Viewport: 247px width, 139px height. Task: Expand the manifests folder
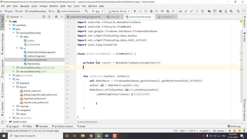10,25
